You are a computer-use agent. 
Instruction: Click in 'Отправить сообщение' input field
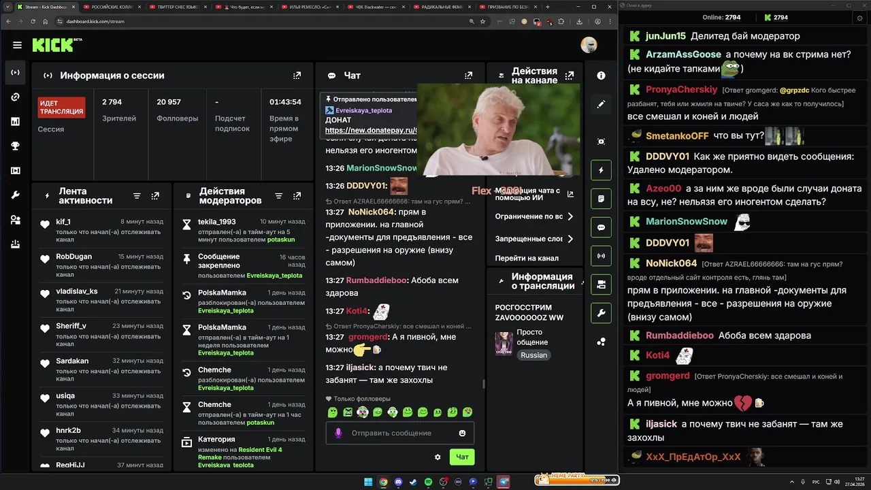400,433
